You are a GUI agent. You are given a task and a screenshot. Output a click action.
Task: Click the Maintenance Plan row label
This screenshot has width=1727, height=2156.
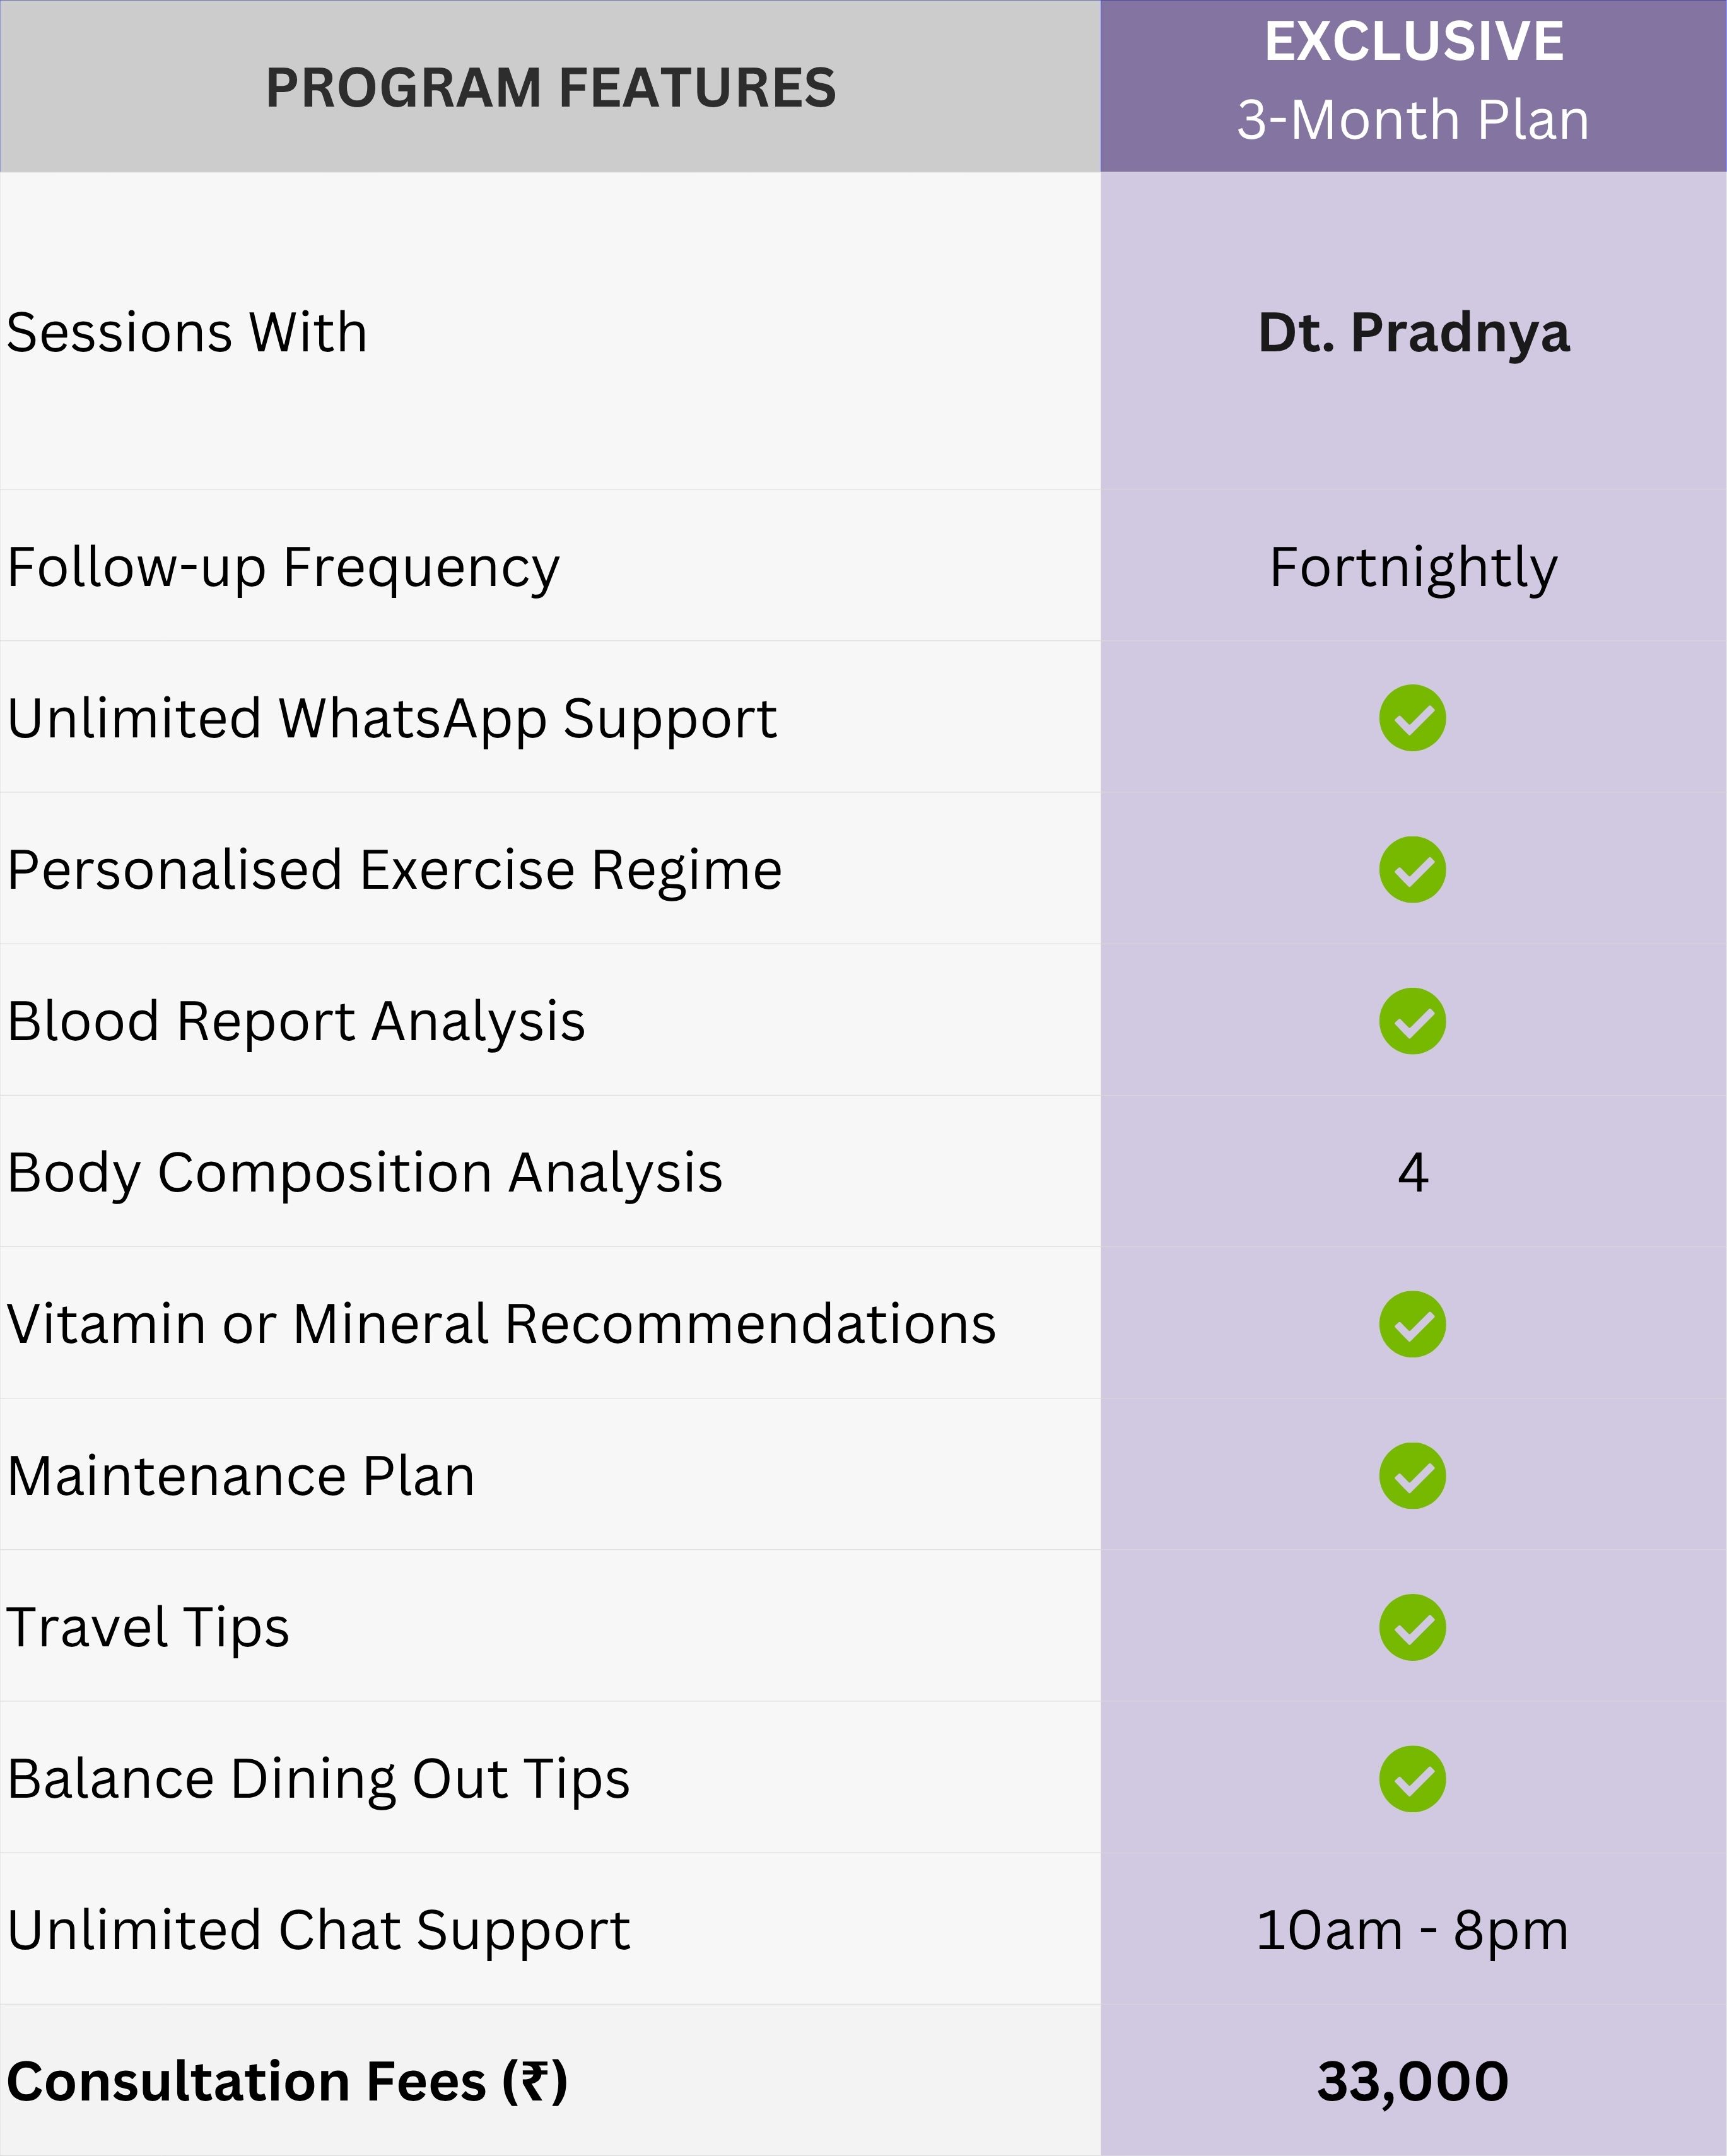tap(240, 1476)
